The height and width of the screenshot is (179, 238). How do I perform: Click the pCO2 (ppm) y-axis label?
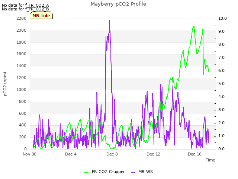[x=5, y=84]
